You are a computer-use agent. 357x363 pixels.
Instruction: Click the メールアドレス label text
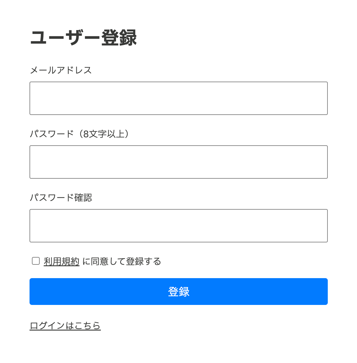(x=61, y=70)
